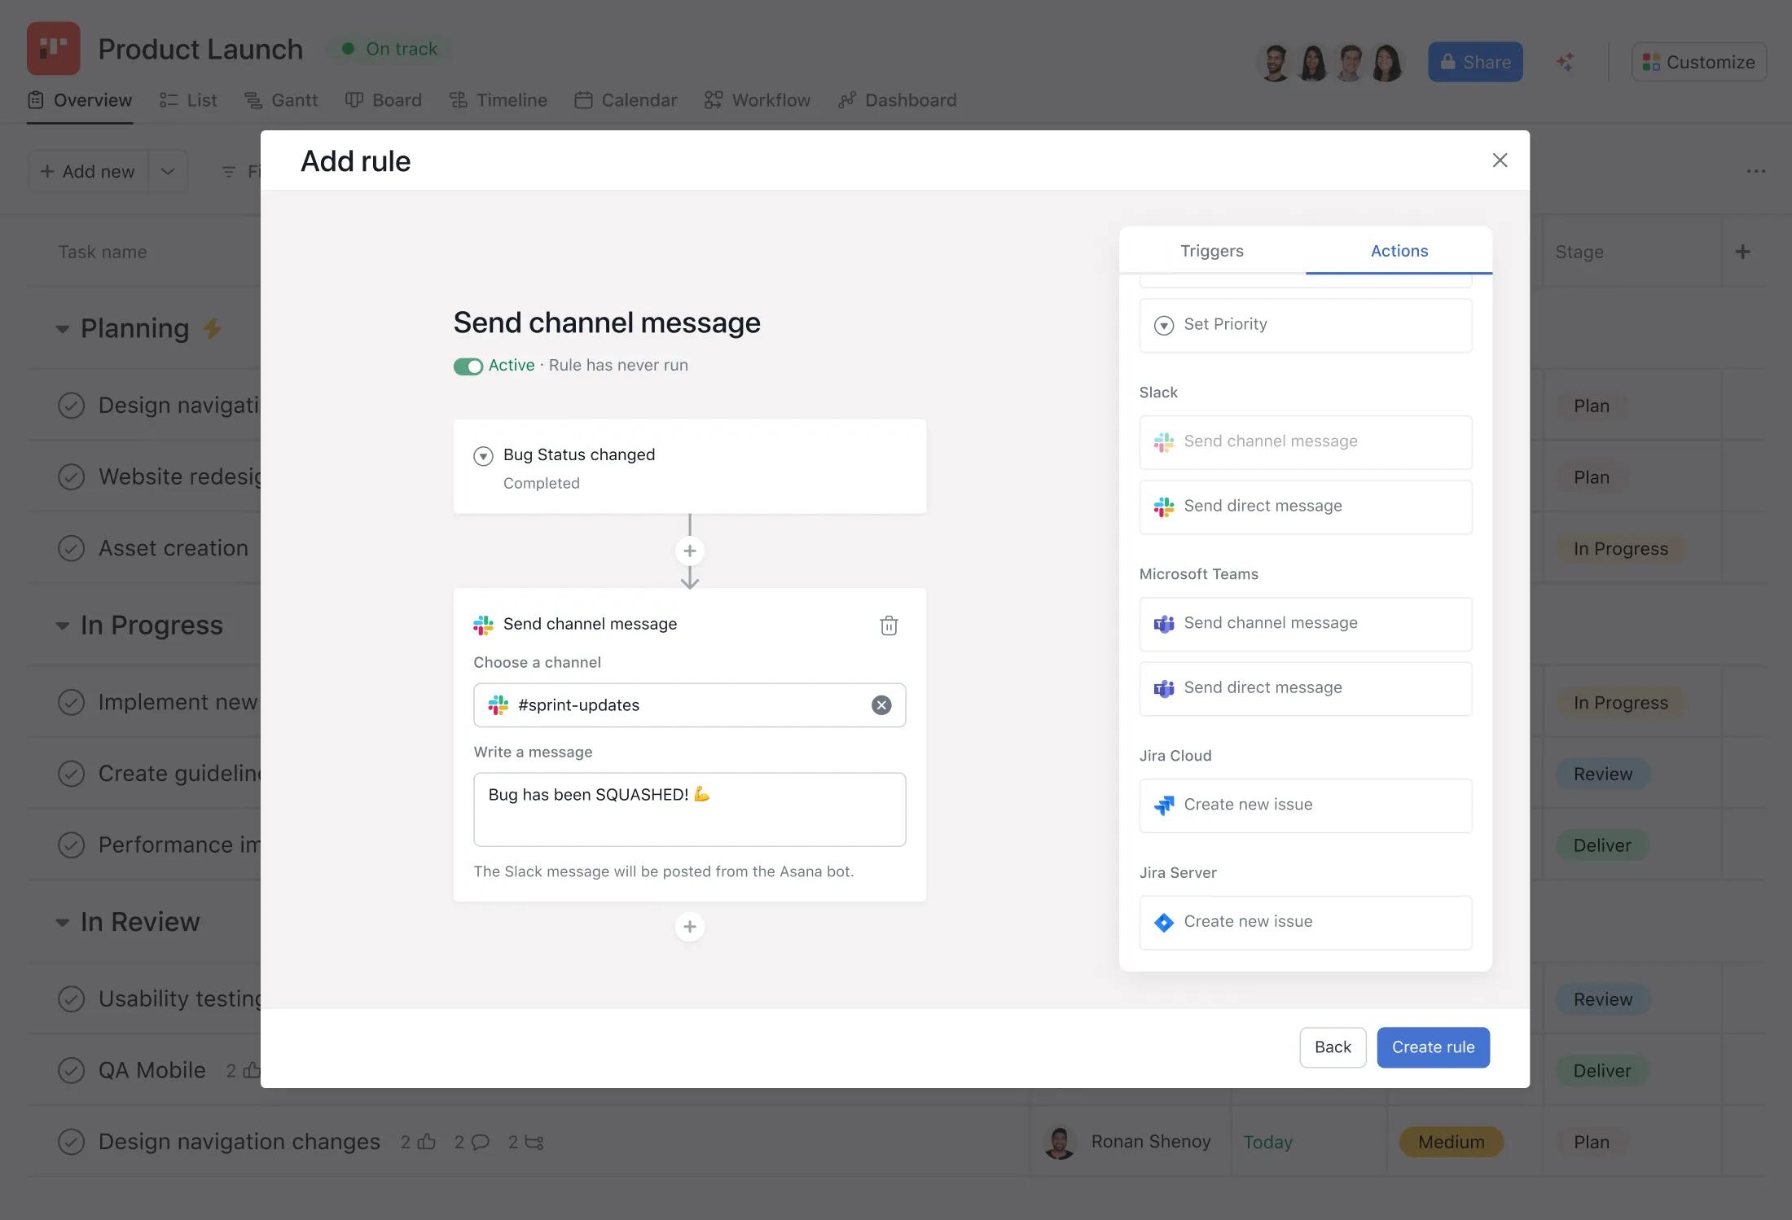Screen dimensions: 1792x1220
Task: Open the Timeline view tab
Action: (499, 100)
